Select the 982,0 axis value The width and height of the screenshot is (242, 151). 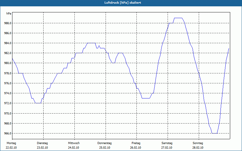click(x=8, y=53)
